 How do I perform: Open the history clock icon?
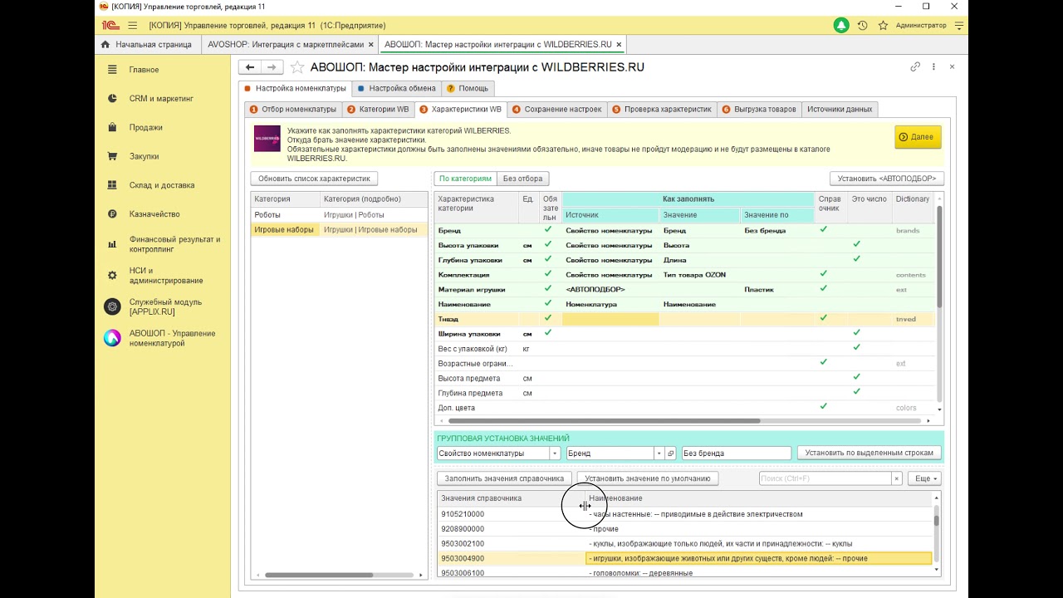point(863,26)
